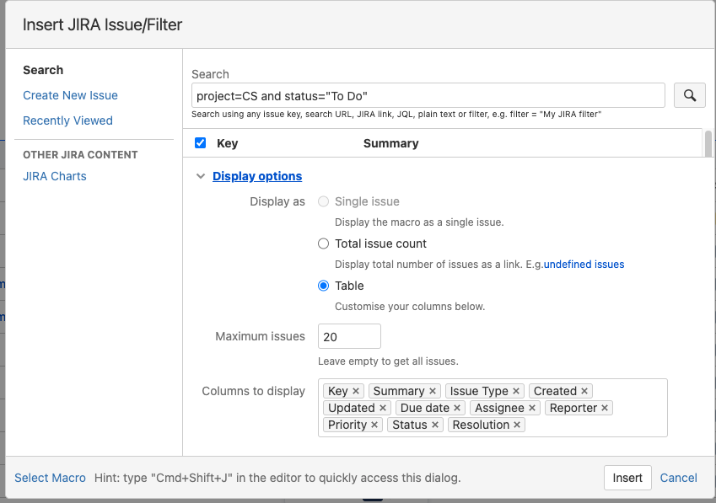716x503 pixels.
Task: Follow the undefined issues example link
Action: tap(584, 265)
